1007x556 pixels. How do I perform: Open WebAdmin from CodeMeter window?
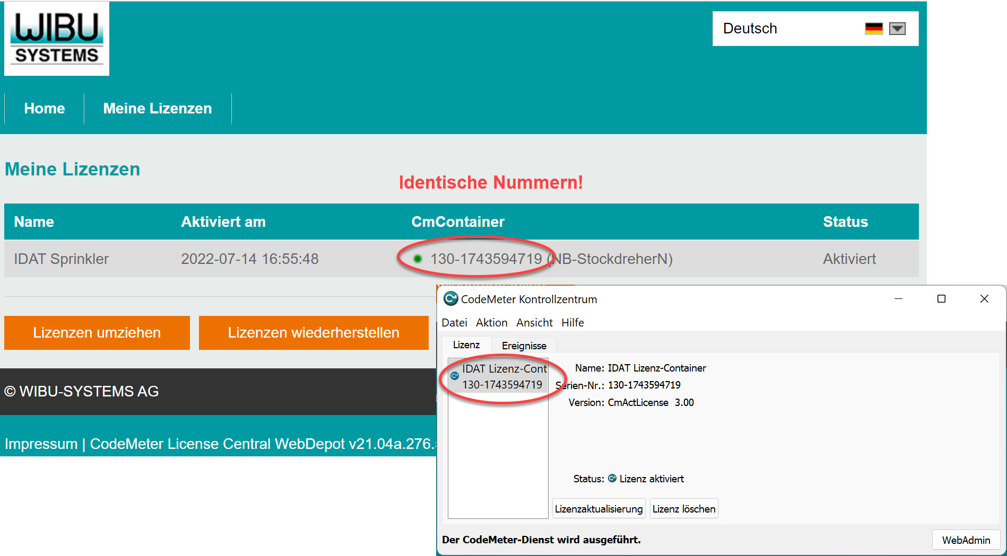[966, 540]
